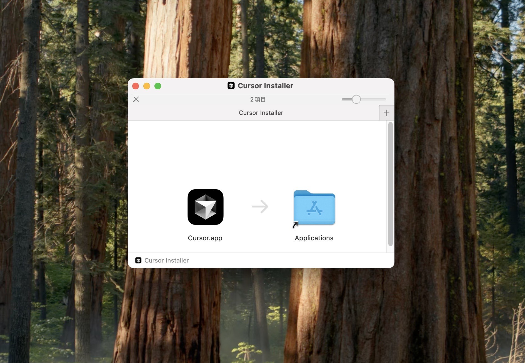This screenshot has height=363, width=525.
Task: Click the Applications folder name label
Action: point(314,238)
